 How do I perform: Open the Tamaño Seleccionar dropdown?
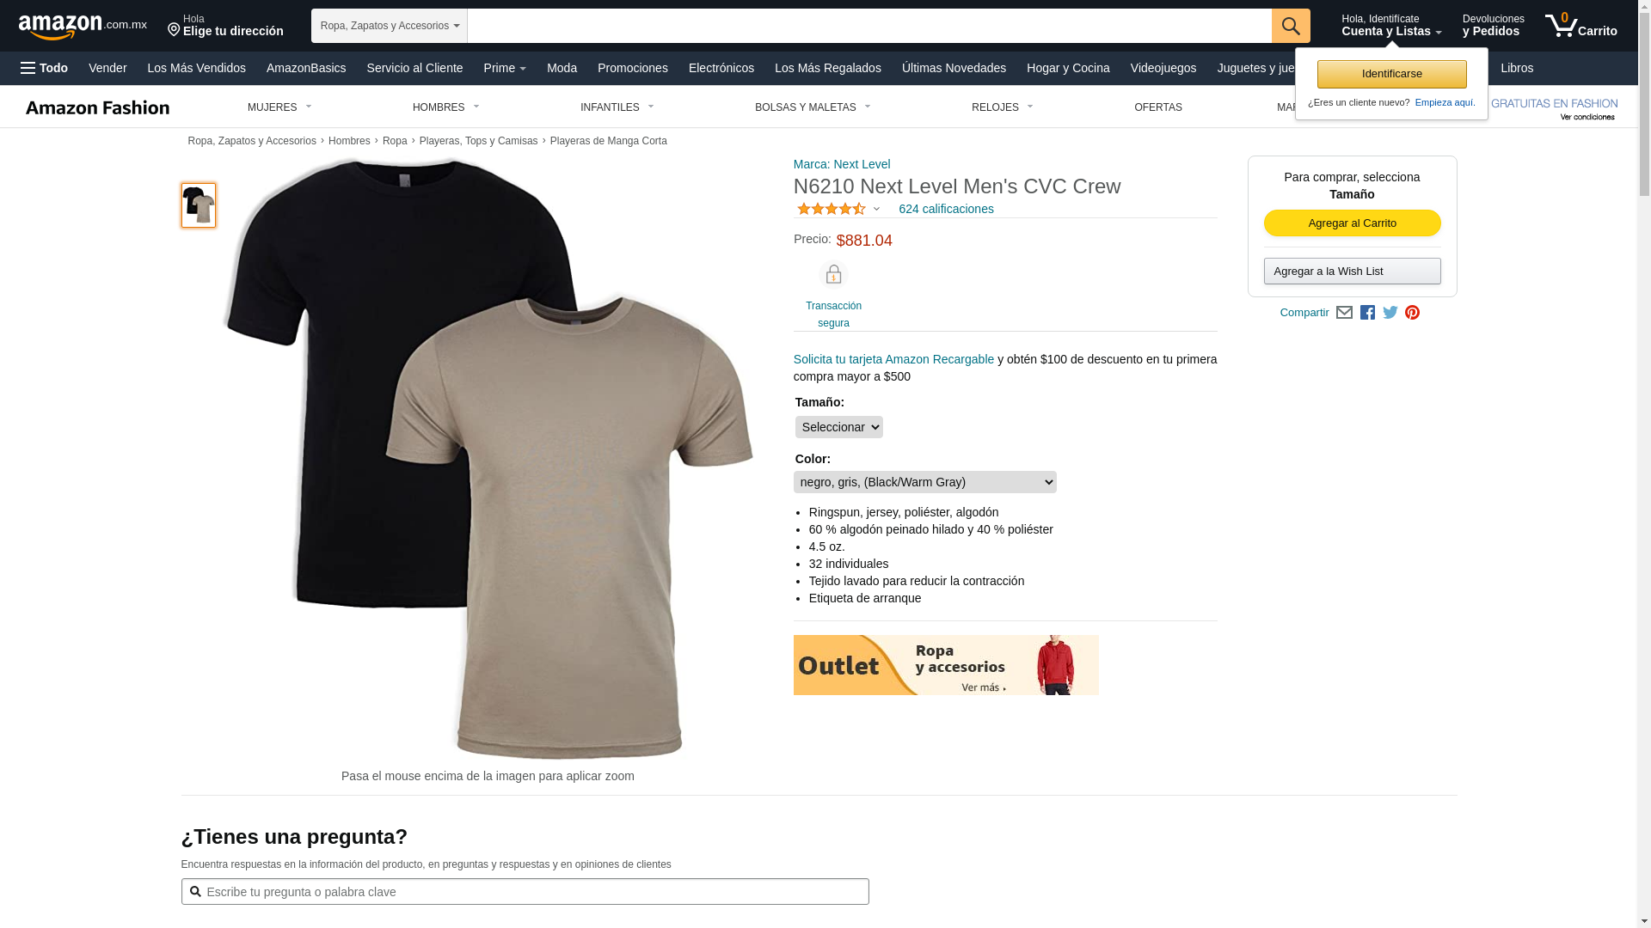(x=839, y=427)
